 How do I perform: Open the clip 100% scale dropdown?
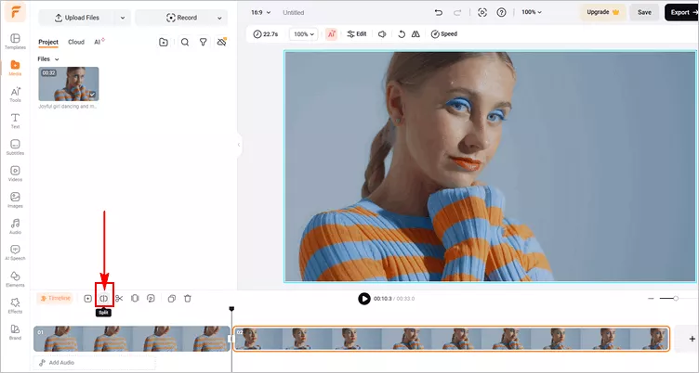(304, 33)
